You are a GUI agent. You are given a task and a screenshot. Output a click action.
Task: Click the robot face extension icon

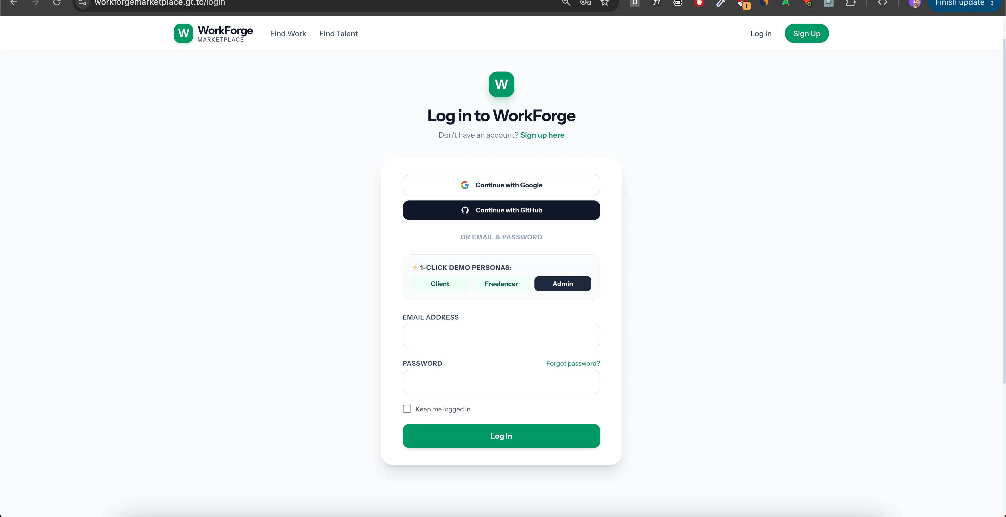678,3
